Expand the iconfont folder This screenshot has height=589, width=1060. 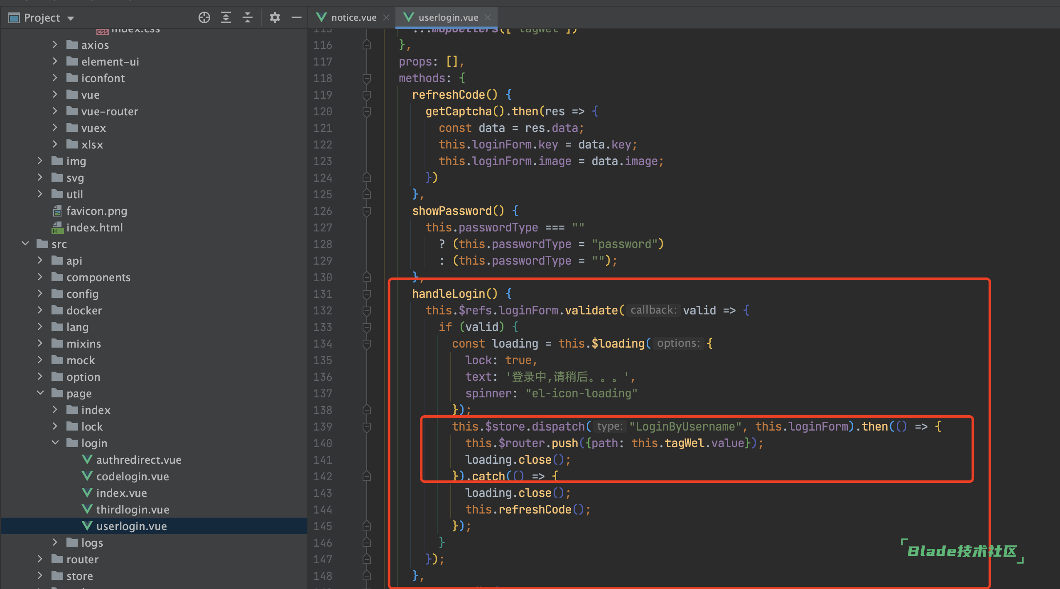tap(54, 78)
